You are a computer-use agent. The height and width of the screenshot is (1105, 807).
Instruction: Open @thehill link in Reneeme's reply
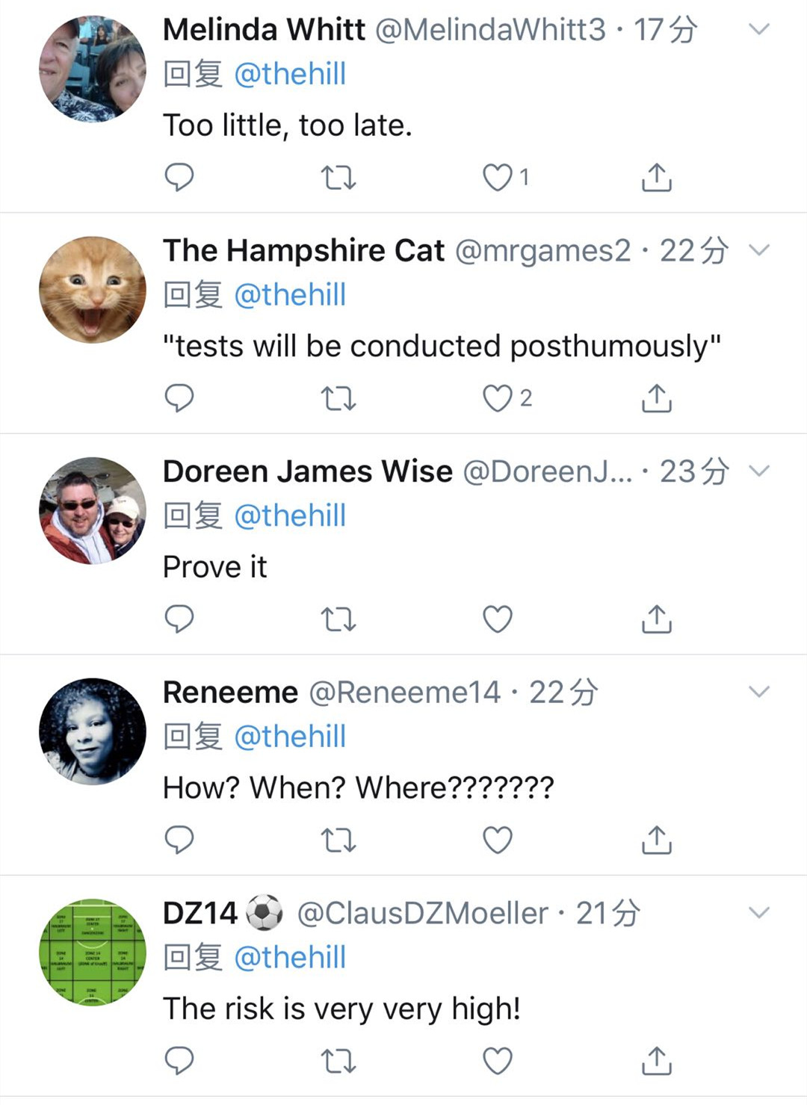[x=290, y=737]
